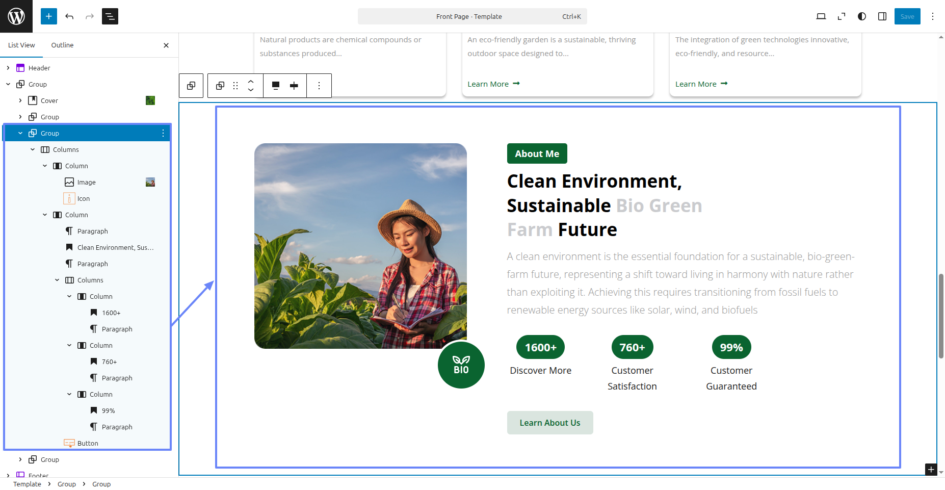This screenshot has width=945, height=490.
Task: Click the Save button
Action: coord(907,16)
